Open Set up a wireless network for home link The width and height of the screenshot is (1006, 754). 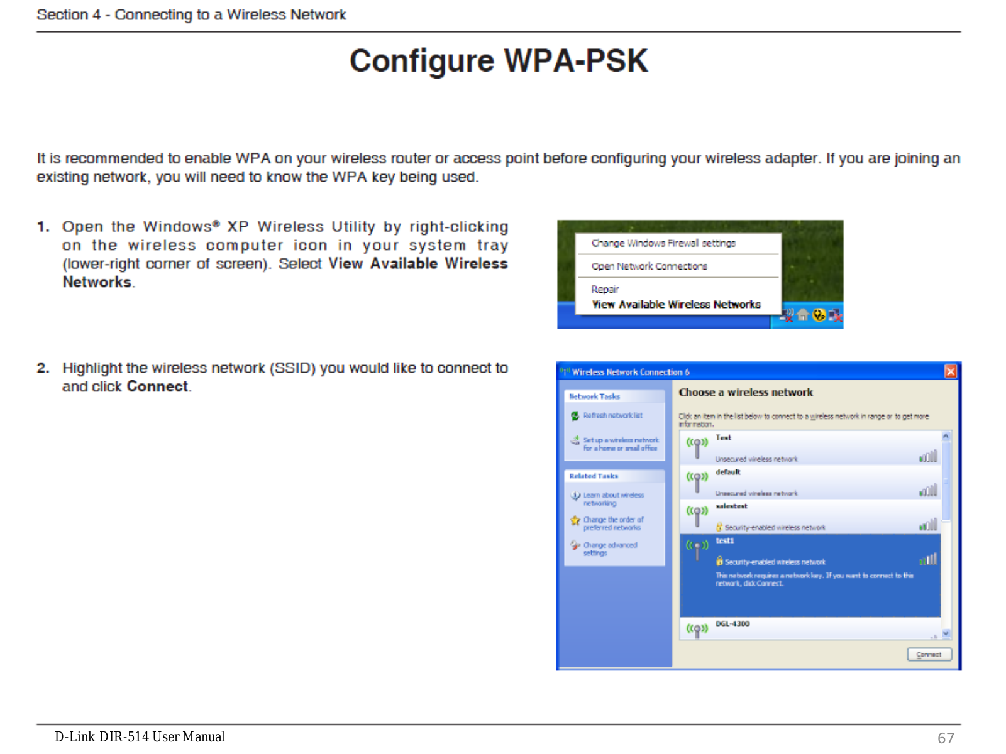[x=621, y=444]
